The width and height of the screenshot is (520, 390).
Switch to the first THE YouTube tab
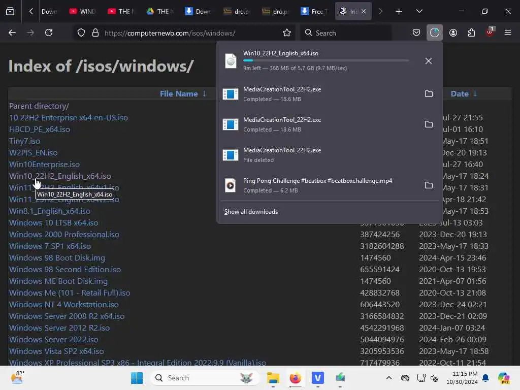coord(122,11)
